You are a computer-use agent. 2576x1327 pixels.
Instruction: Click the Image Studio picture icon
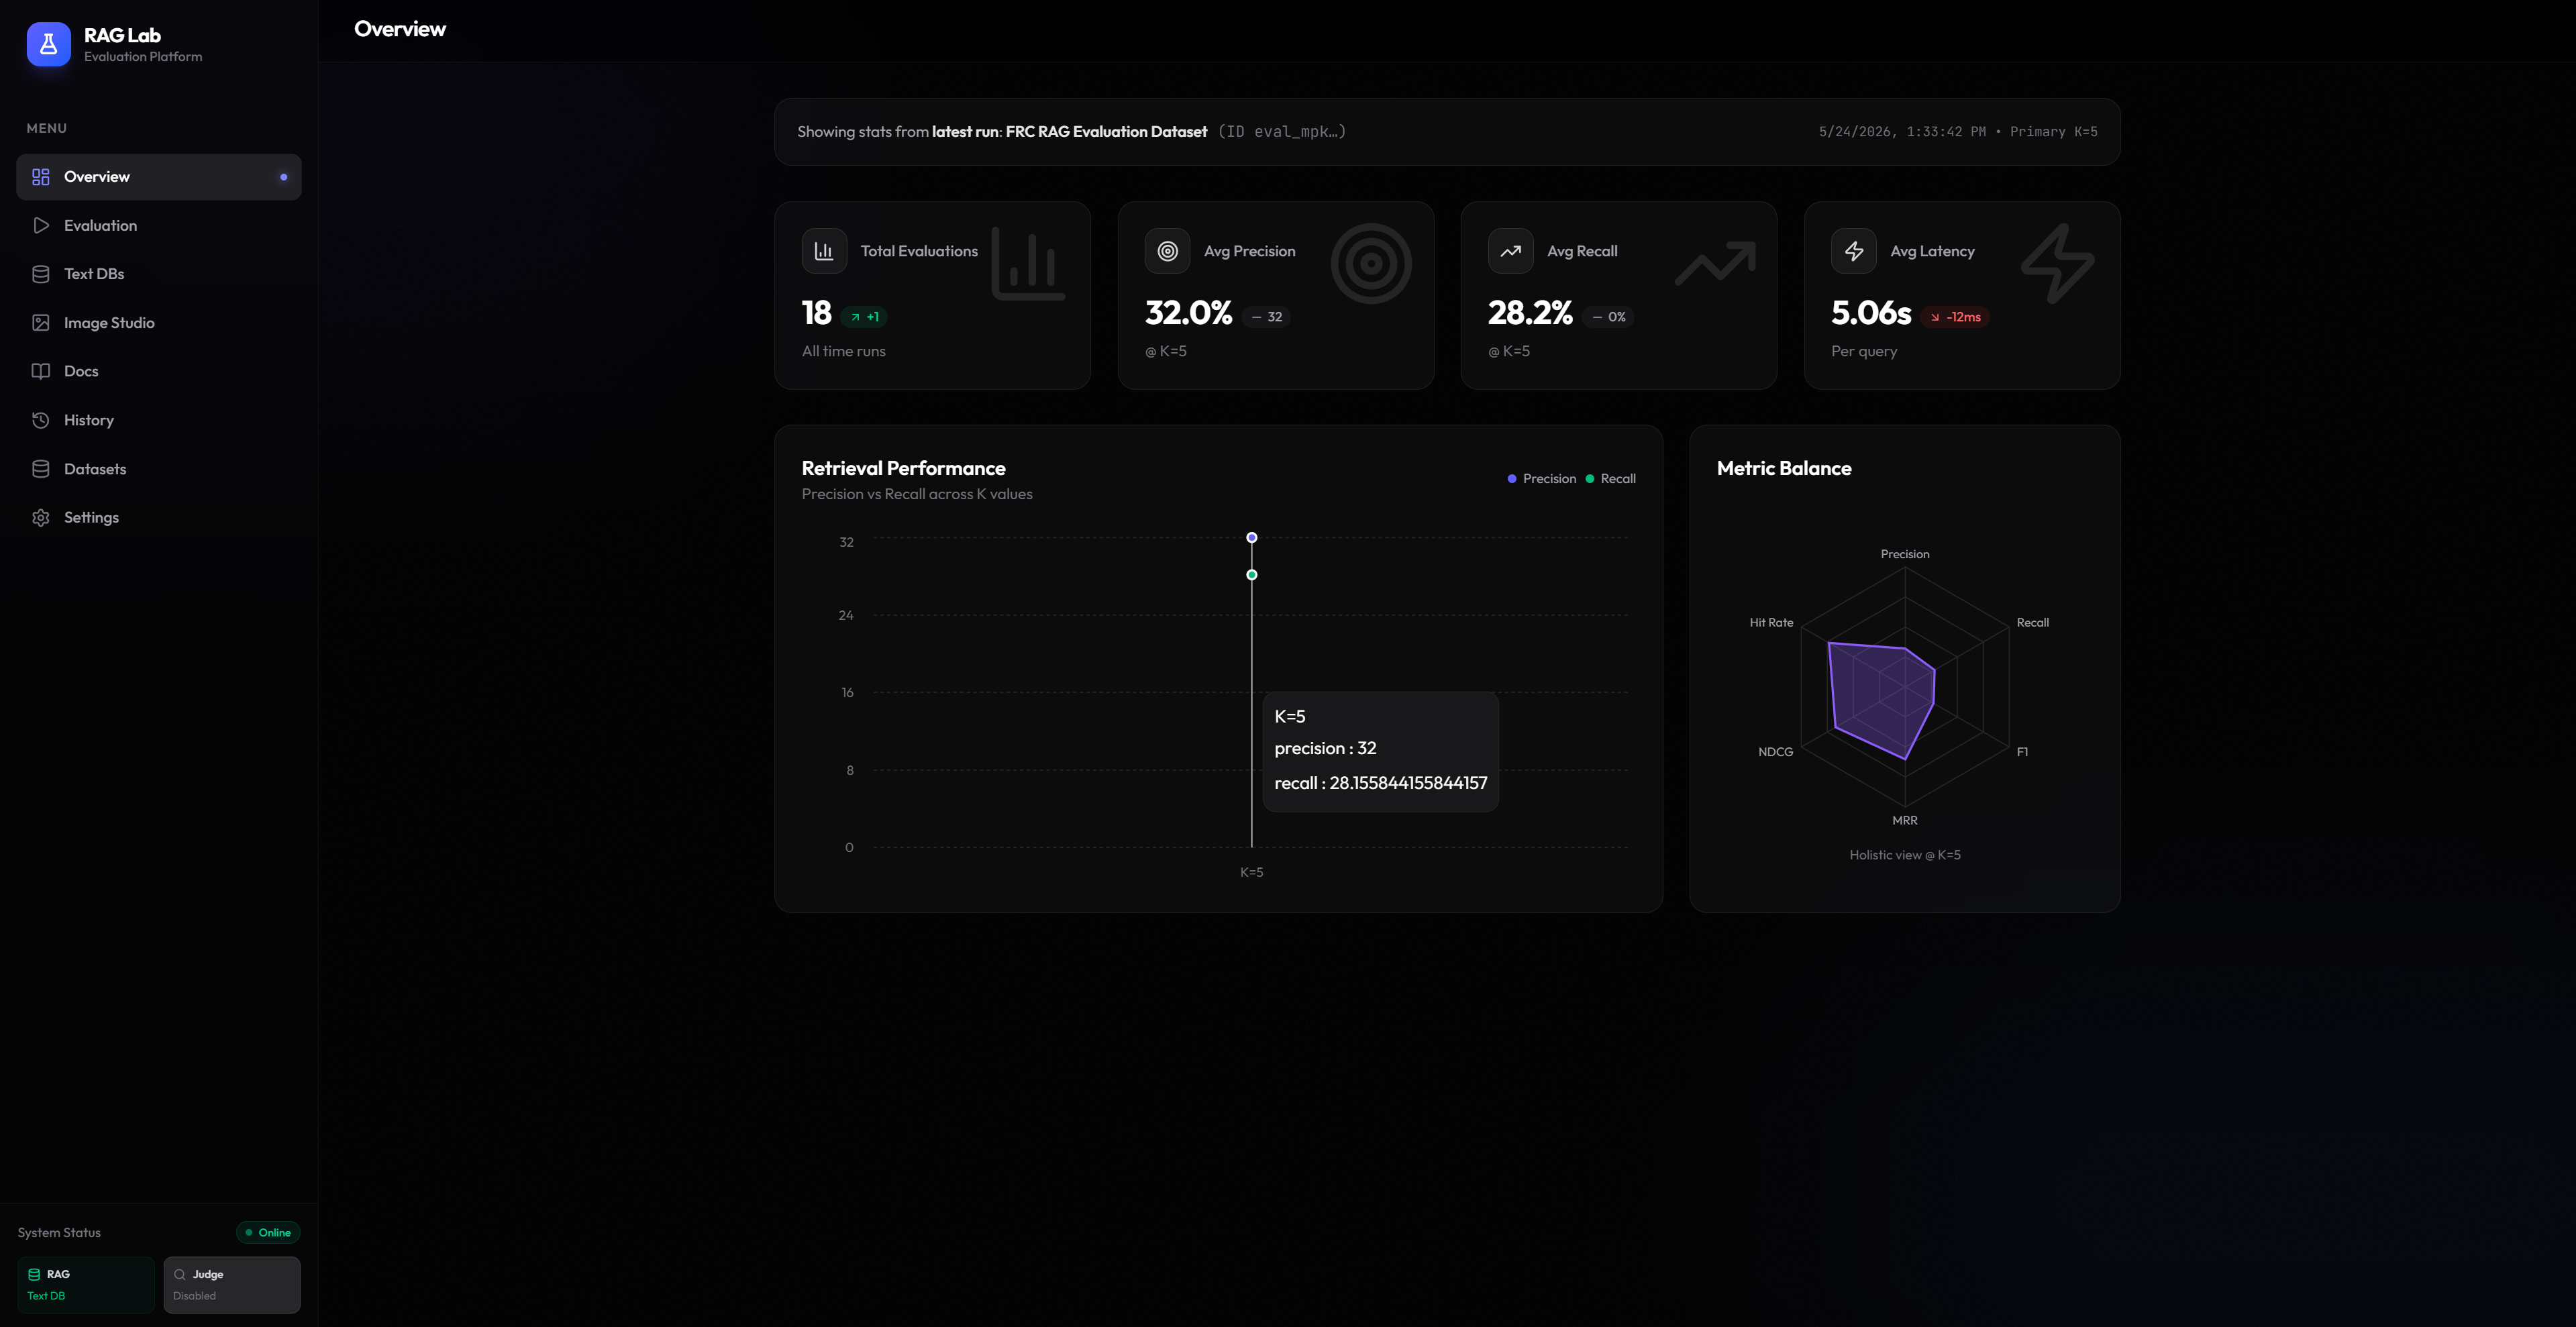tap(41, 322)
